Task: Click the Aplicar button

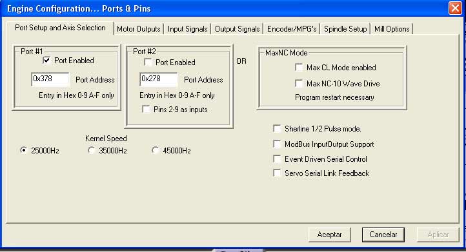Action: pos(438,235)
